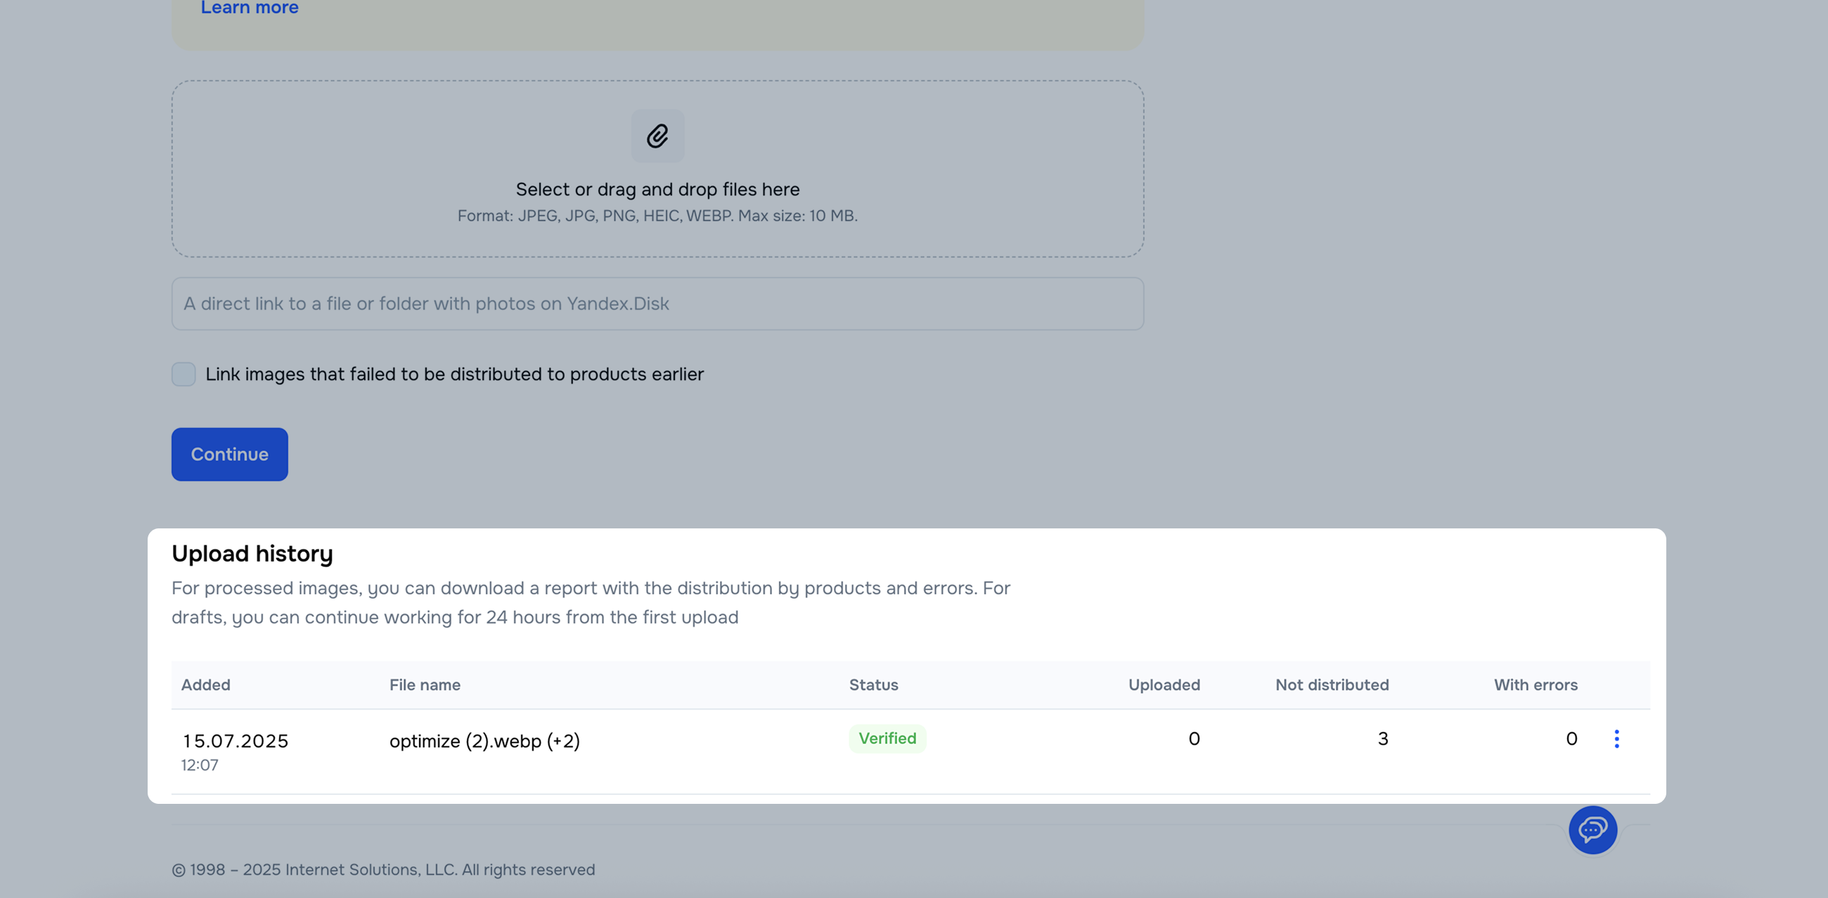
Task: Click the Upload history heading
Action: click(252, 553)
